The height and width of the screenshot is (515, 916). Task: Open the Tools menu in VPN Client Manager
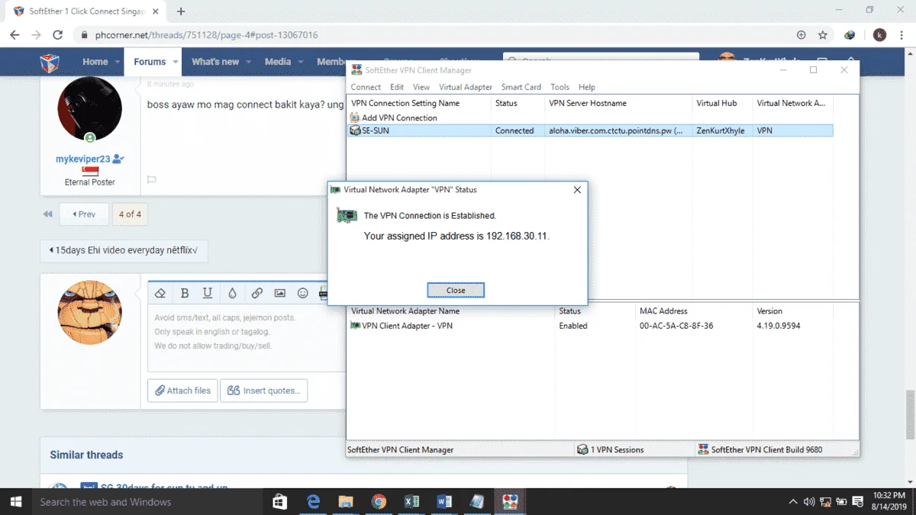560,87
